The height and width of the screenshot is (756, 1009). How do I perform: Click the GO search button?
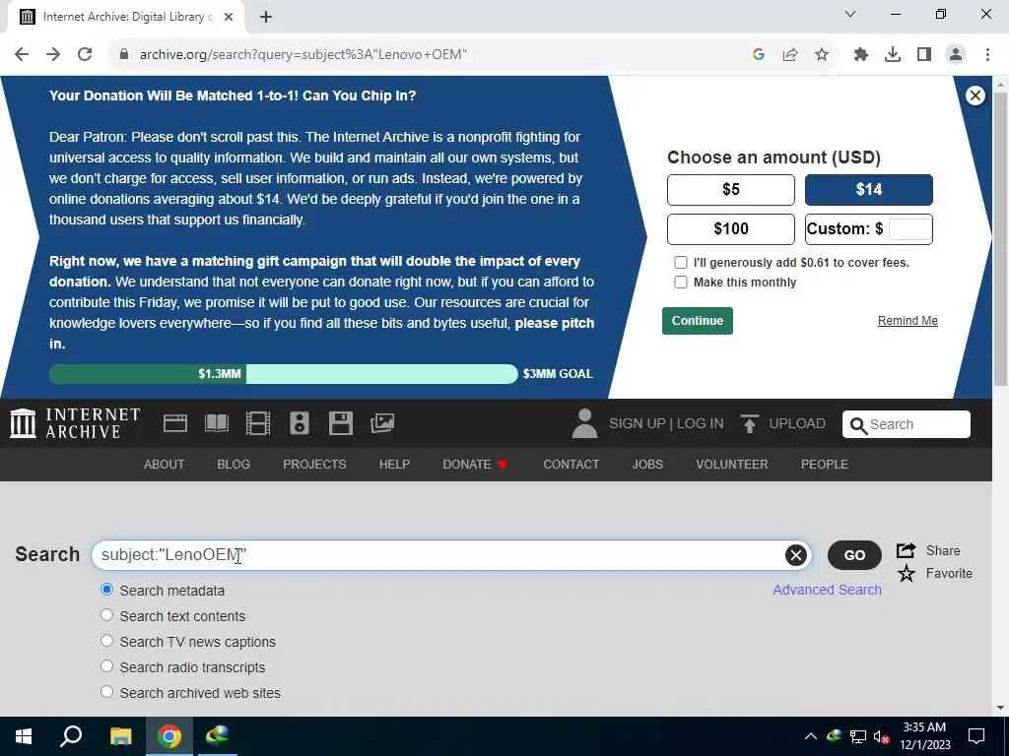click(854, 555)
